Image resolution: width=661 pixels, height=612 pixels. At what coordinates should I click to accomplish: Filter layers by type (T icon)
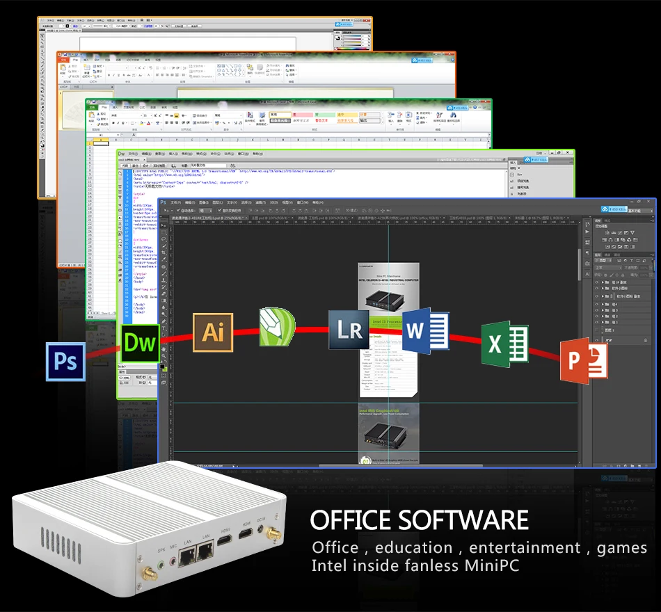click(632, 261)
